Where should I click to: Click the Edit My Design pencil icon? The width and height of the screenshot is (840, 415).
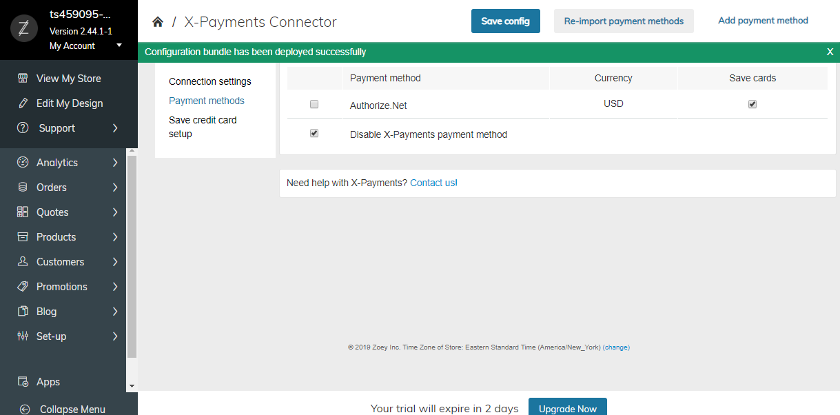click(x=23, y=103)
